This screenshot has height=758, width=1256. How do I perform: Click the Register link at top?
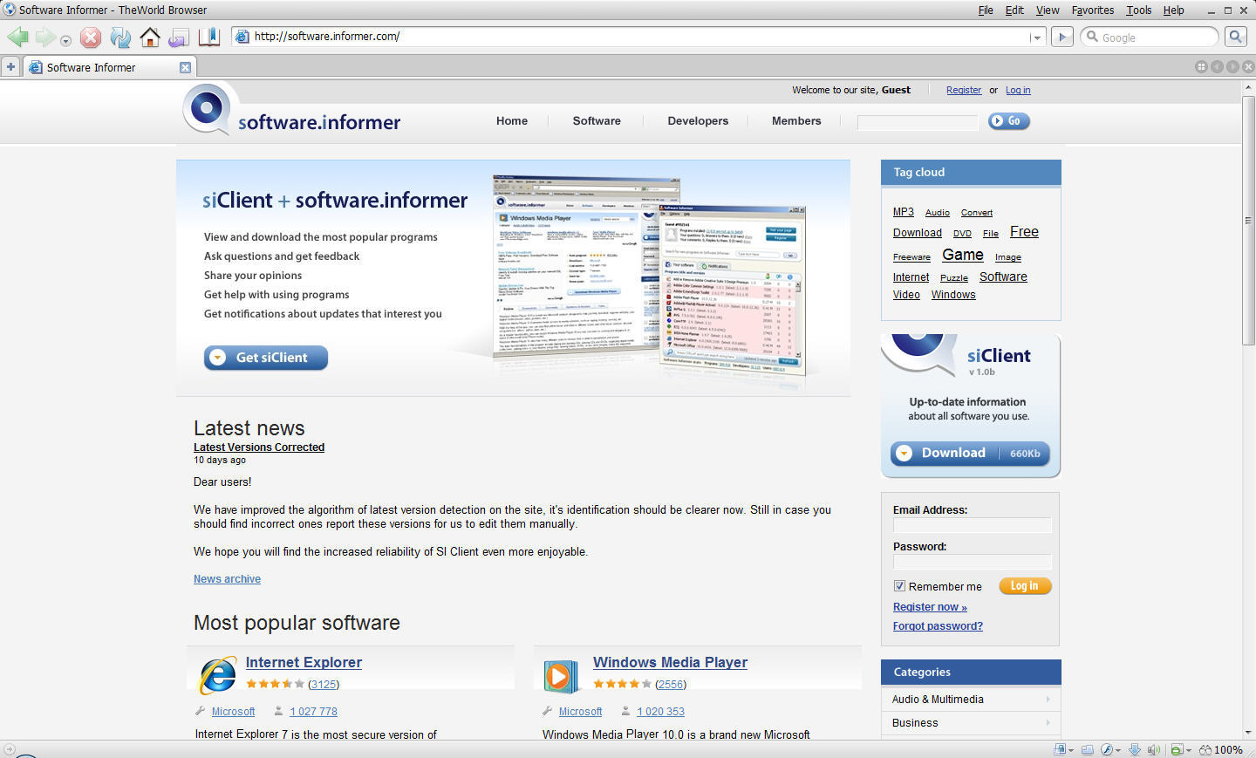tap(964, 90)
